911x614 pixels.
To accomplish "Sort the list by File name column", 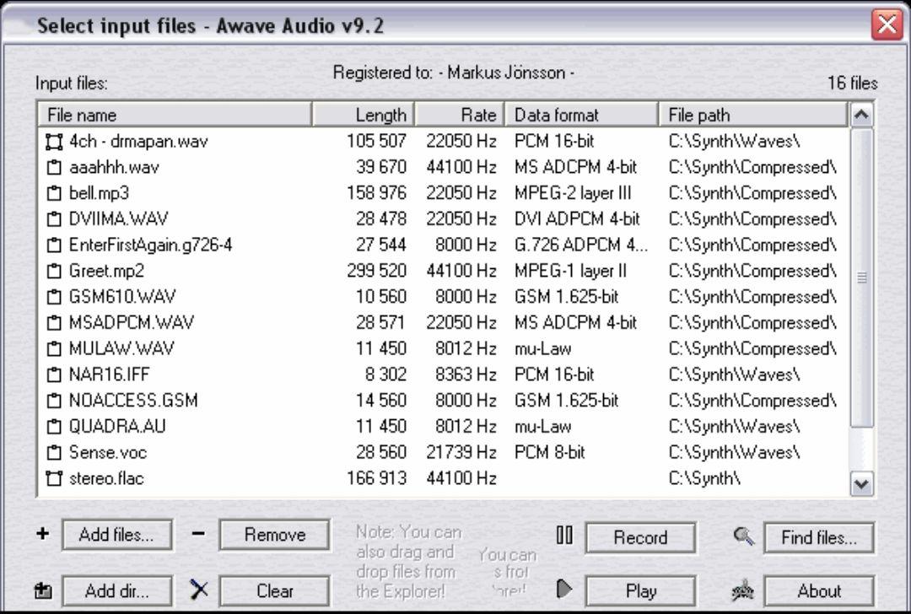I will click(x=175, y=115).
